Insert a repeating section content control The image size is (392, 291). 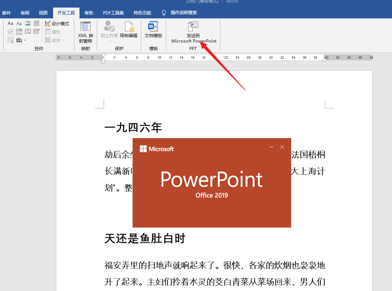click(10, 40)
